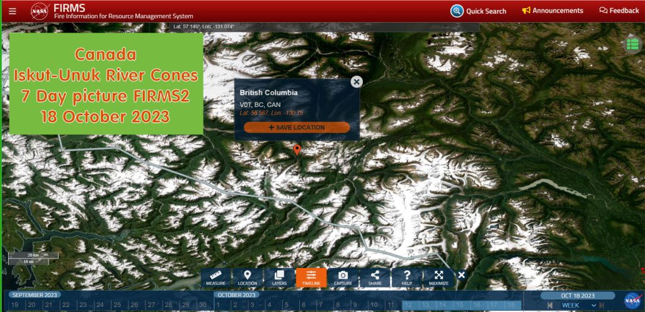Open the Feedback link
The height and width of the screenshot is (312, 645).
619,11
